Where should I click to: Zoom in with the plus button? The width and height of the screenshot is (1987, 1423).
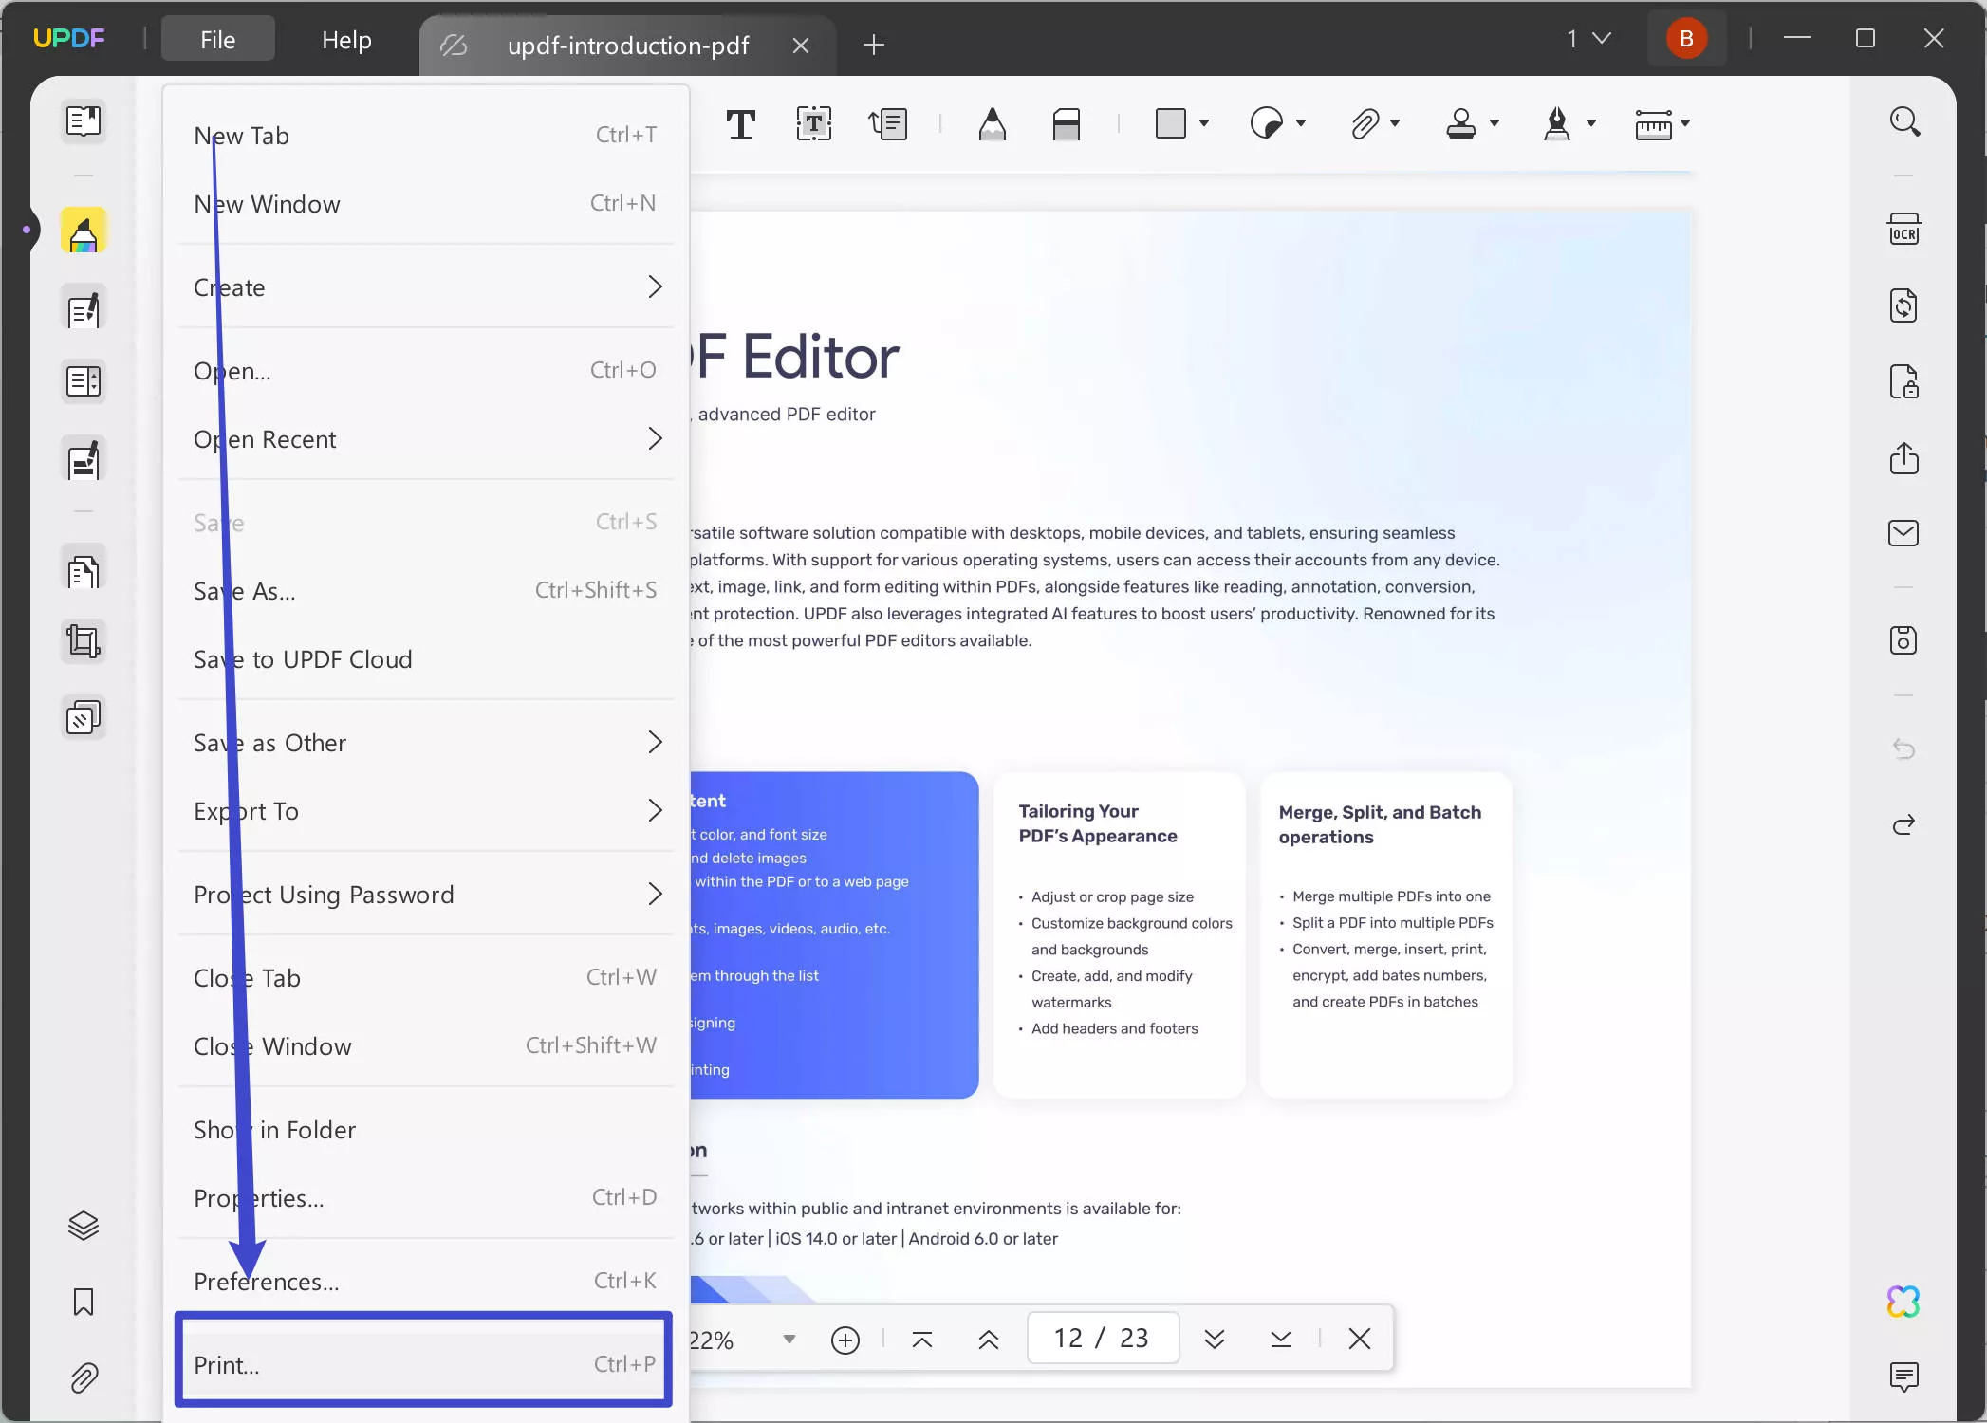(x=845, y=1340)
